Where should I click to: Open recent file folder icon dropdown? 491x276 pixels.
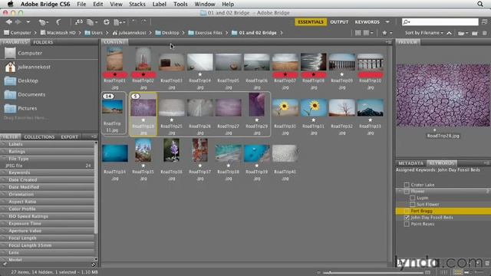click(463, 33)
